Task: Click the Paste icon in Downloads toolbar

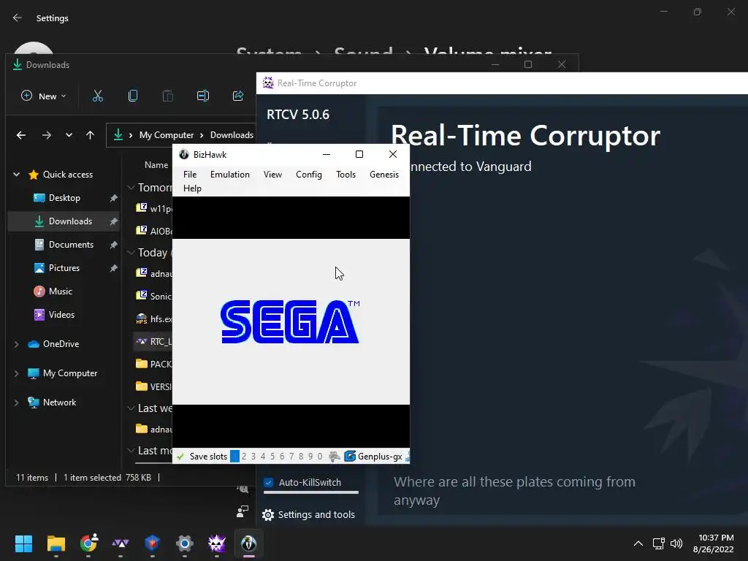Action: 168,96
